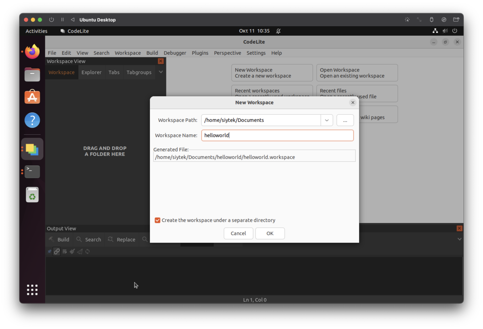Click the clear output brush icon
Viewport: 483px width, 329px height.
(72, 251)
